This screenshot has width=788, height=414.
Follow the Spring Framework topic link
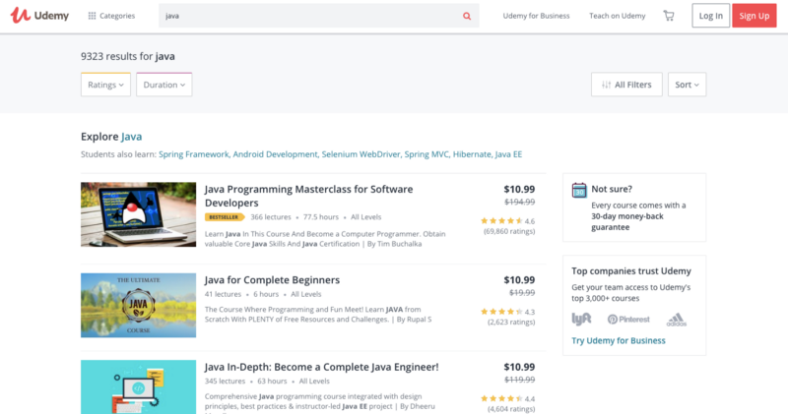point(194,154)
